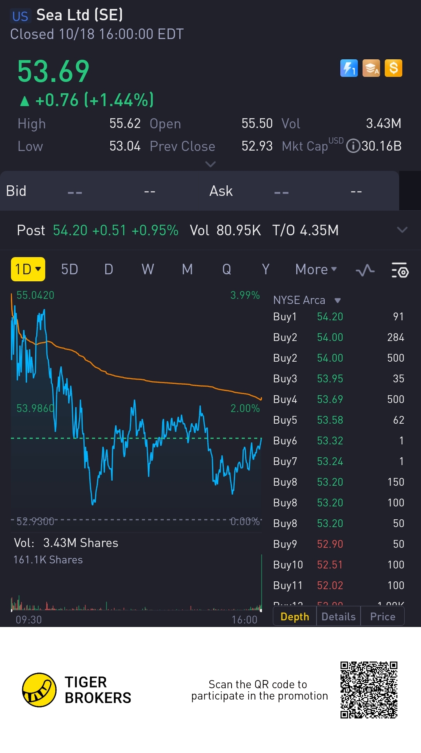Tap Buy9 52.90 order row
Image resolution: width=421 pixels, height=753 pixels.
tap(338, 544)
